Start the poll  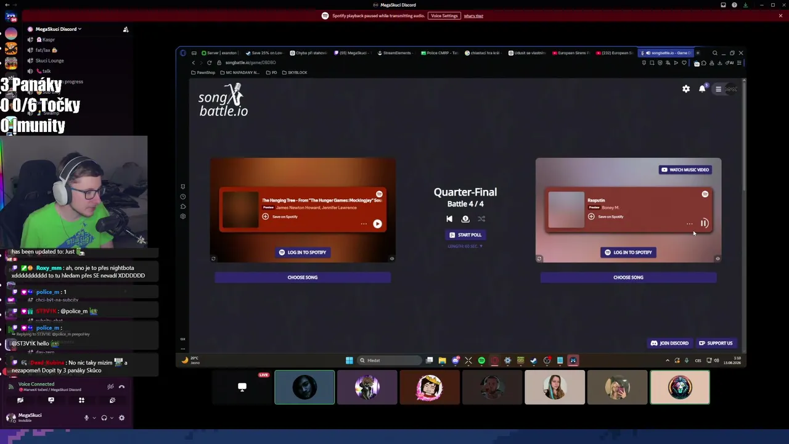(465, 235)
